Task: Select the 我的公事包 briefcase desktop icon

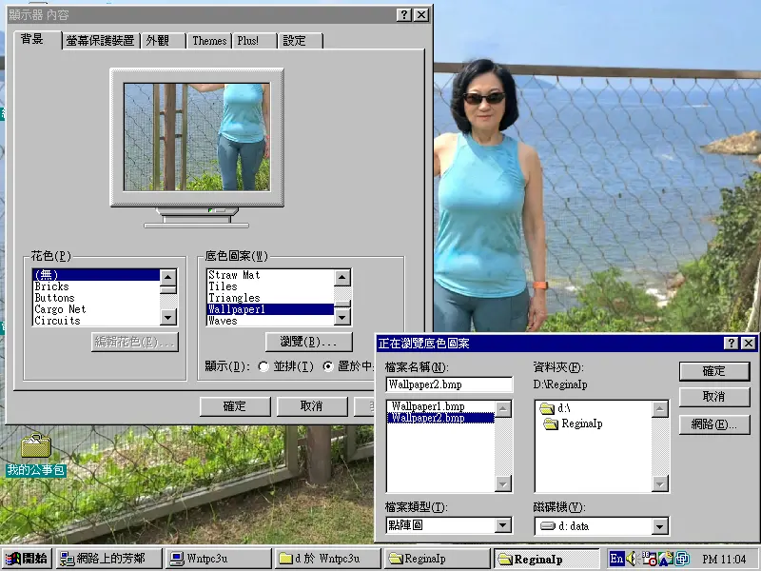Action: coord(36,454)
